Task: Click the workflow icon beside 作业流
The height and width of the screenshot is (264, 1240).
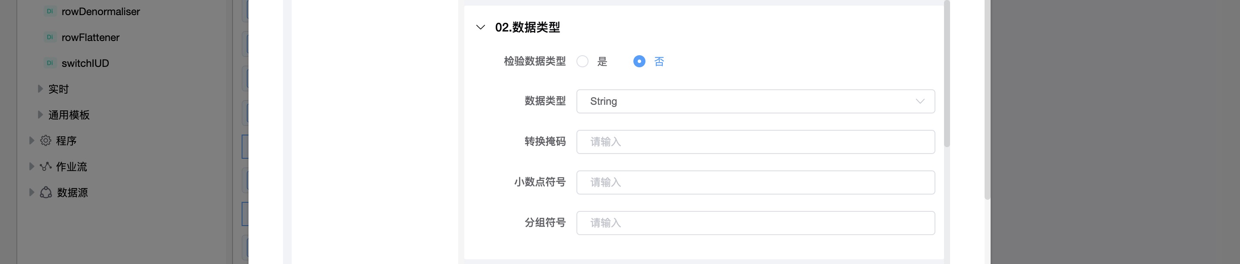Action: pyautogui.click(x=46, y=167)
